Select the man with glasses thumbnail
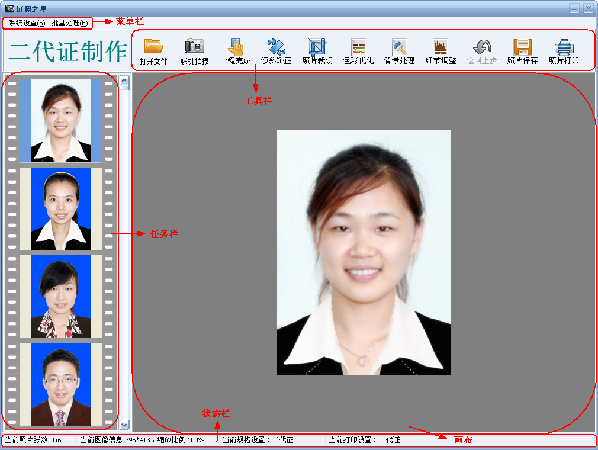The height and width of the screenshot is (450, 598). click(x=61, y=384)
